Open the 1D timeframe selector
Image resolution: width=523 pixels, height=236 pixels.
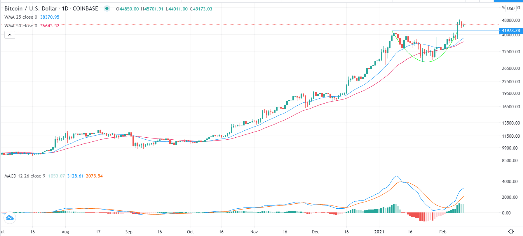[x=65, y=9]
